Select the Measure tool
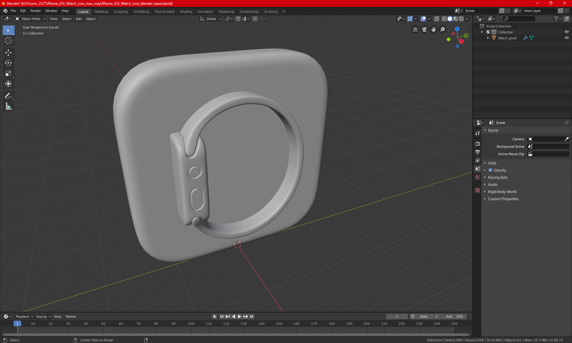 (x=8, y=106)
